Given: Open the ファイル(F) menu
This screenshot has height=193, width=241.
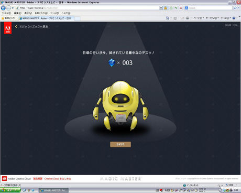Looking at the screenshot, I should [6, 13].
